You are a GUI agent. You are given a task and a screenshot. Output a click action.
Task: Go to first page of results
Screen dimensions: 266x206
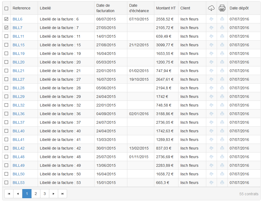[x=9, y=194]
